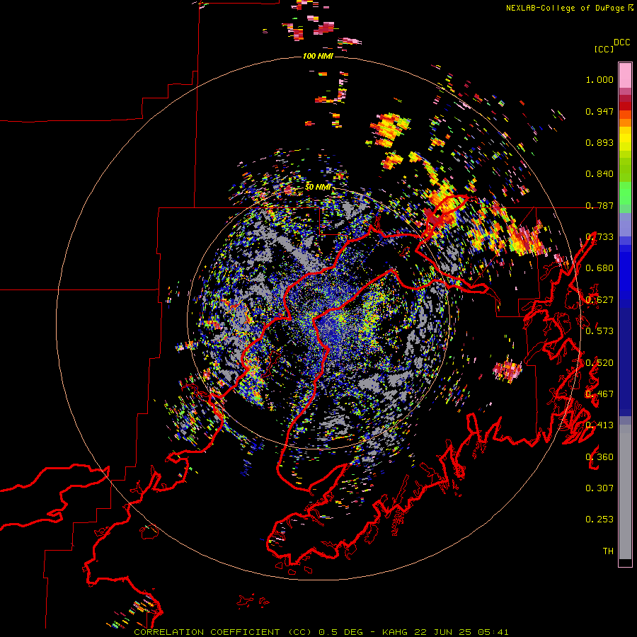637x637 pixels.
Task: Select the 1.000 scale value
Action: (x=599, y=79)
